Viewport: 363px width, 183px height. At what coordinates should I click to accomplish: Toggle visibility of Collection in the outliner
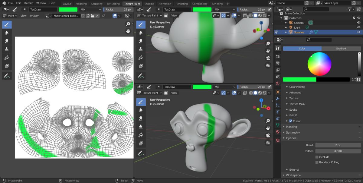[359, 18]
